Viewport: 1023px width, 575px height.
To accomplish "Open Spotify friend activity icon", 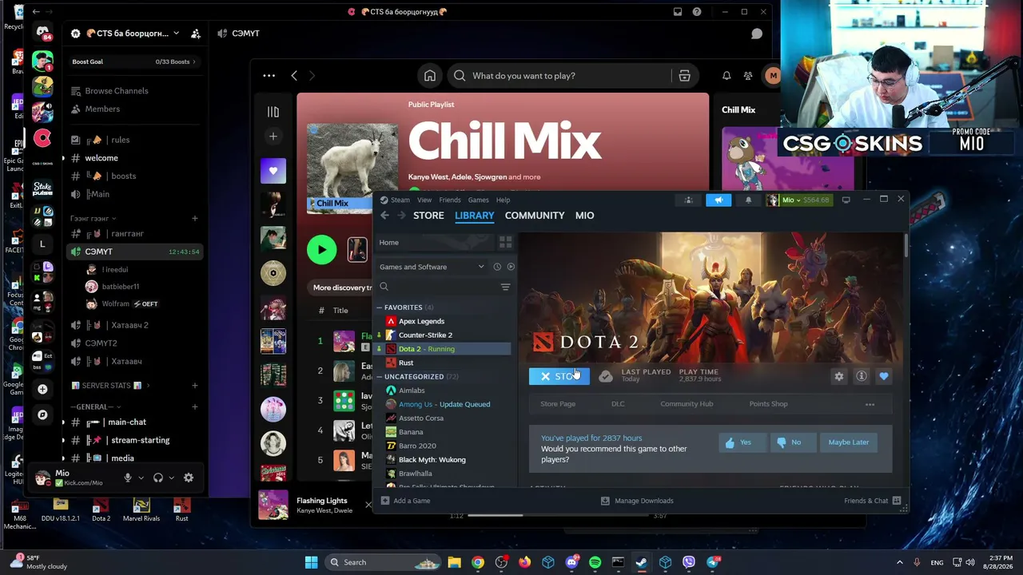I will point(748,76).
